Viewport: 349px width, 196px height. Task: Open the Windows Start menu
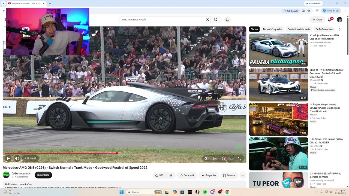click(122, 192)
